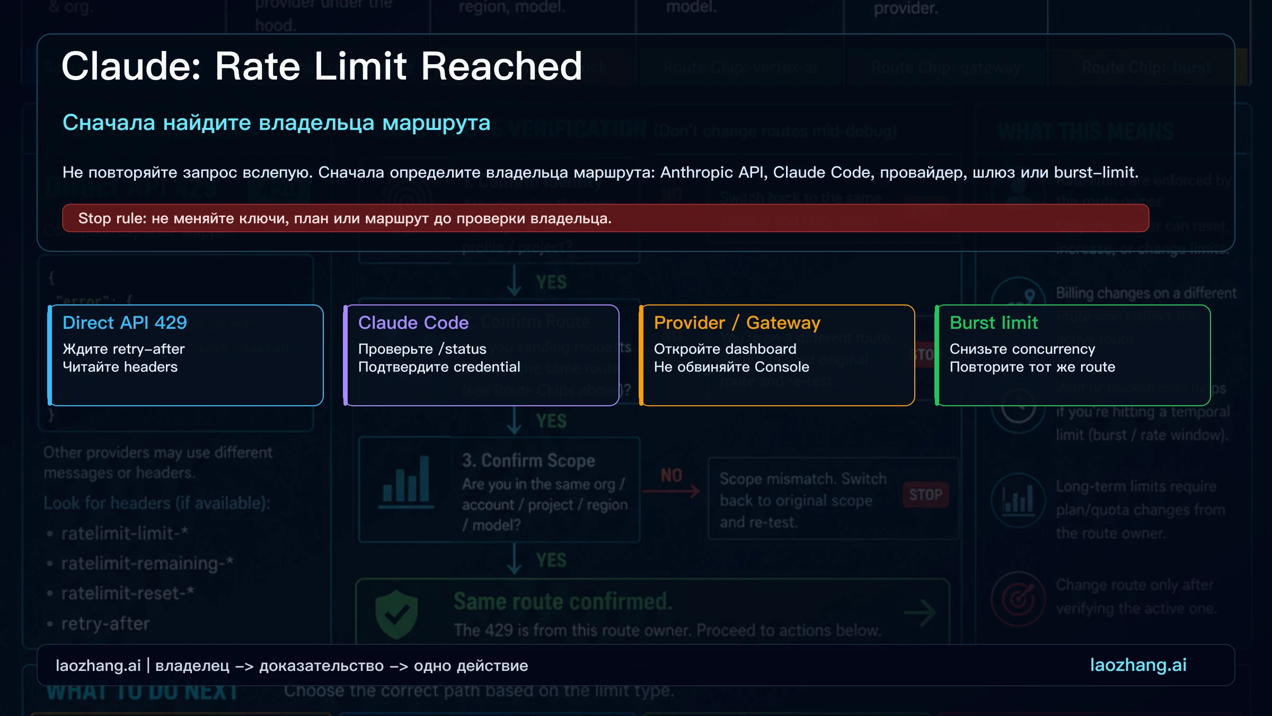Click the location pin icon beside Billing changes
The width and height of the screenshot is (1272, 716).
[1029, 295]
